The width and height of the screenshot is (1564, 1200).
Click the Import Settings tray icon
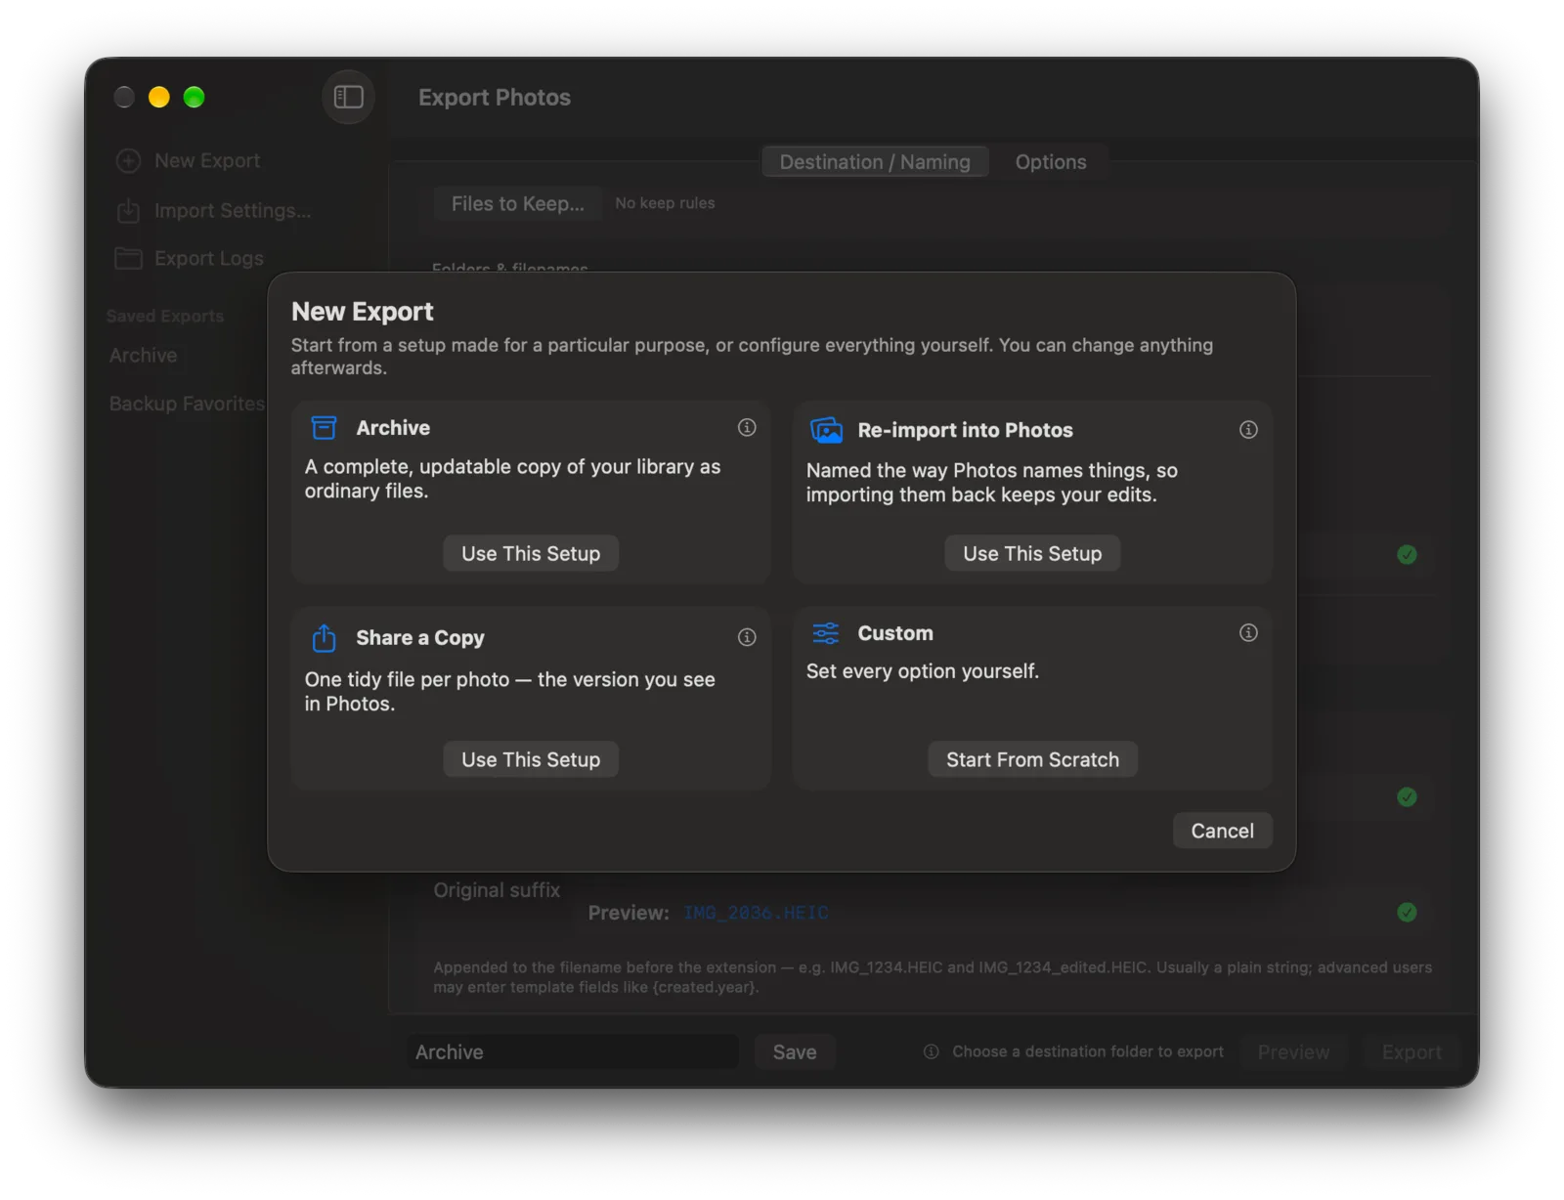(x=128, y=210)
